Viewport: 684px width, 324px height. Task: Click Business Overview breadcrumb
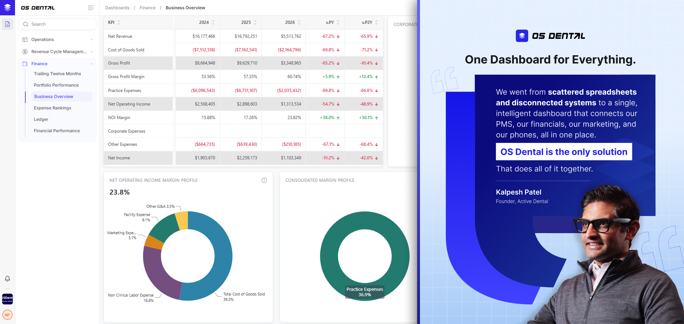pyautogui.click(x=185, y=8)
